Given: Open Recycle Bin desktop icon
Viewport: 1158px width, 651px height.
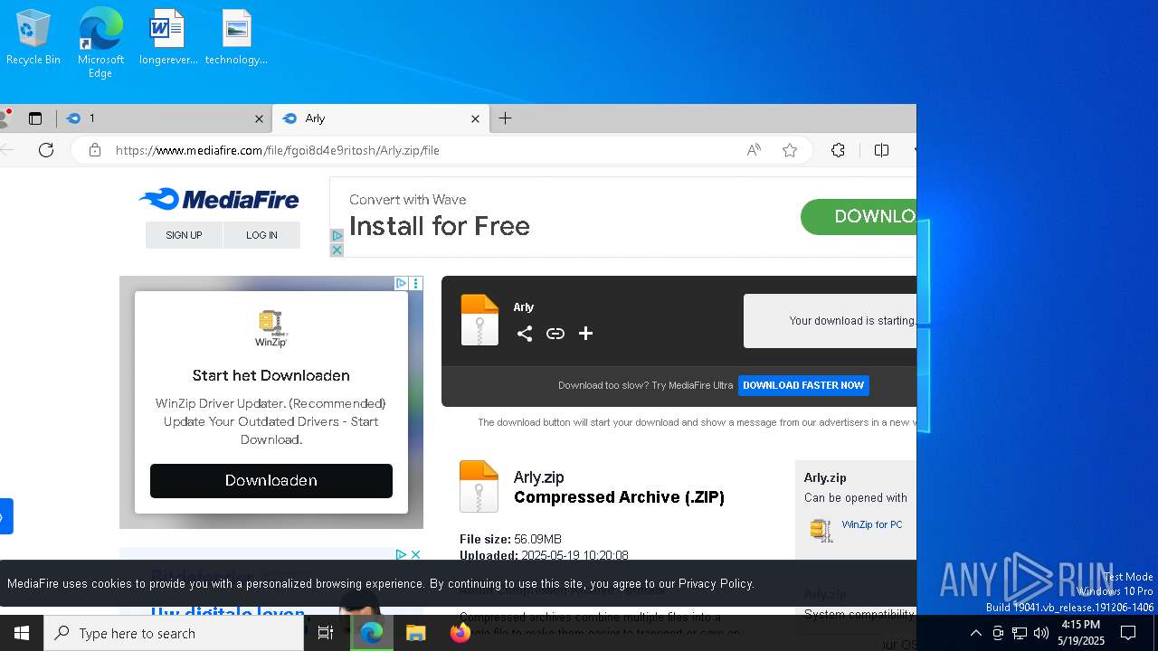Looking at the screenshot, I should [x=33, y=37].
